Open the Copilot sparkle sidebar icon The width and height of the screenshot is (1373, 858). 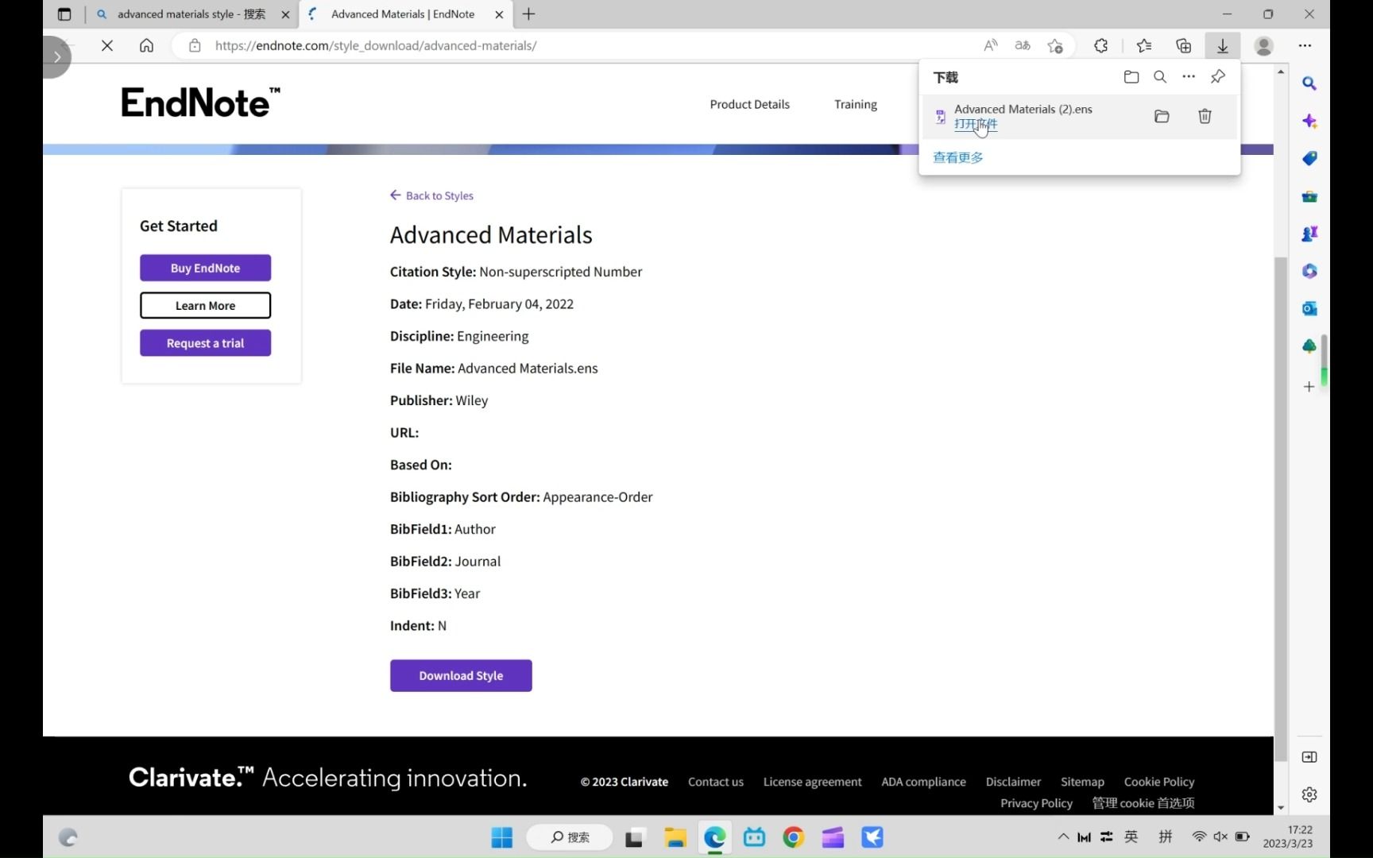1309,122
